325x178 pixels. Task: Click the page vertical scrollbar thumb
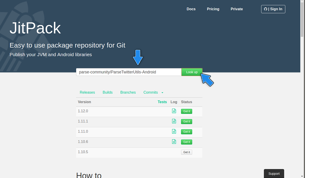302,20
